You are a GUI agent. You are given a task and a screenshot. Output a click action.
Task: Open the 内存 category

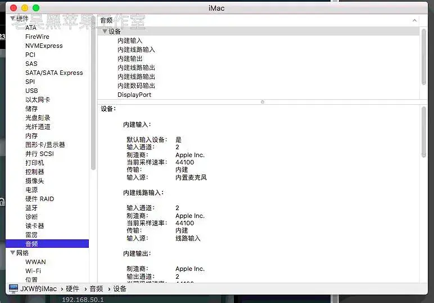[31, 136]
